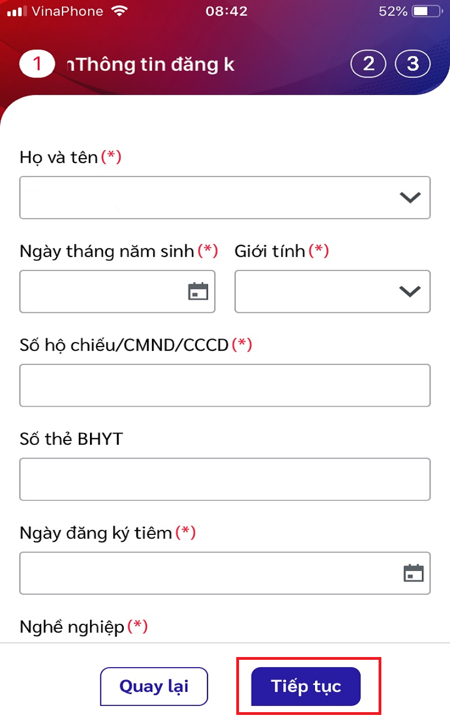
Task: Select the Ngày tháng năm sinh date field
Action: 118,291
